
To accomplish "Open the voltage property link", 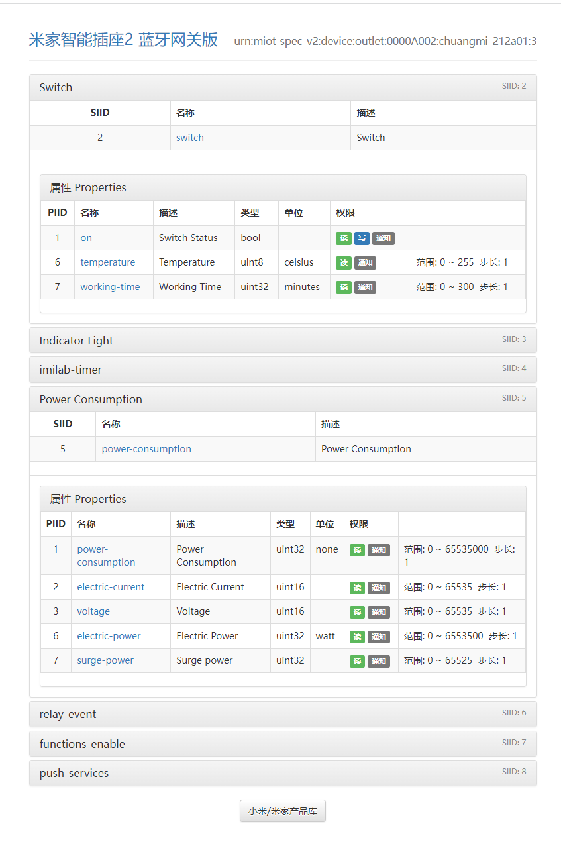I will pos(93,611).
